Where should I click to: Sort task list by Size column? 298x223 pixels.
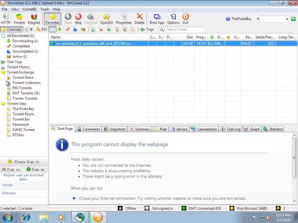tap(184, 37)
